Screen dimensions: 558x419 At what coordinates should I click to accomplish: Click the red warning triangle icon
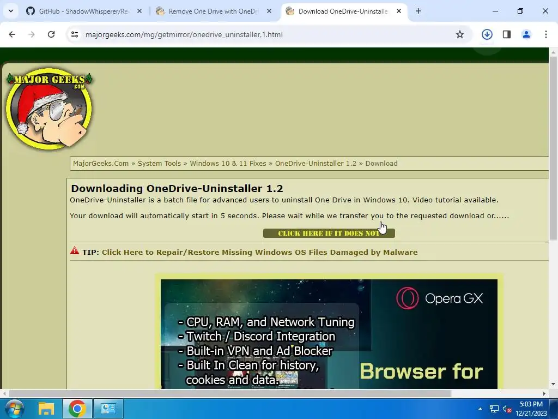pos(74,250)
